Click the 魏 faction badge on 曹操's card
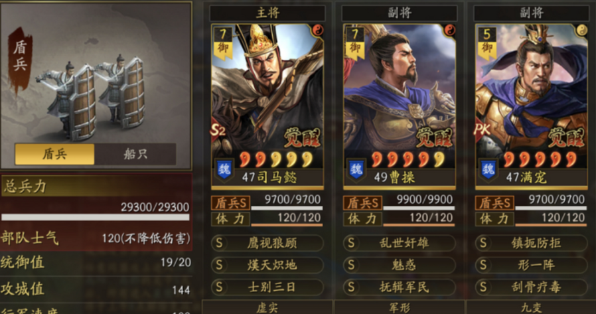Viewport: 596px width, 314px height. click(x=356, y=170)
